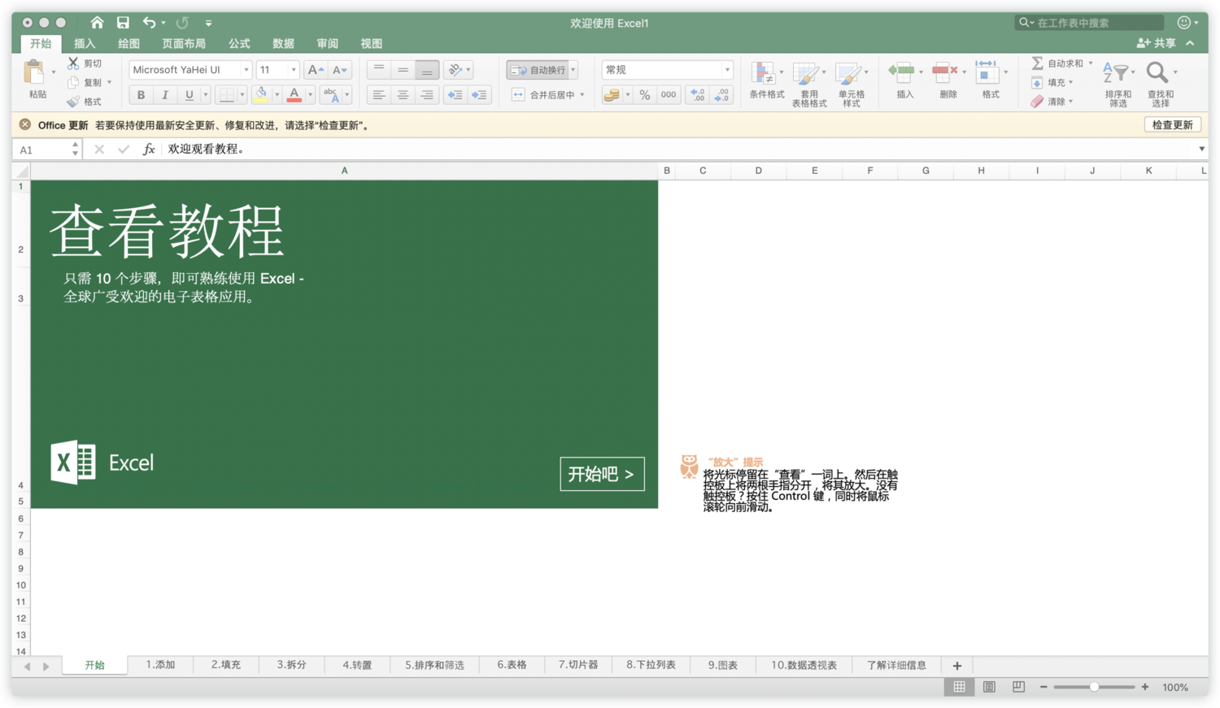Viewport: 1220px width, 708px height.
Task: Open the 插入 ribbon tab
Action: [x=85, y=43]
